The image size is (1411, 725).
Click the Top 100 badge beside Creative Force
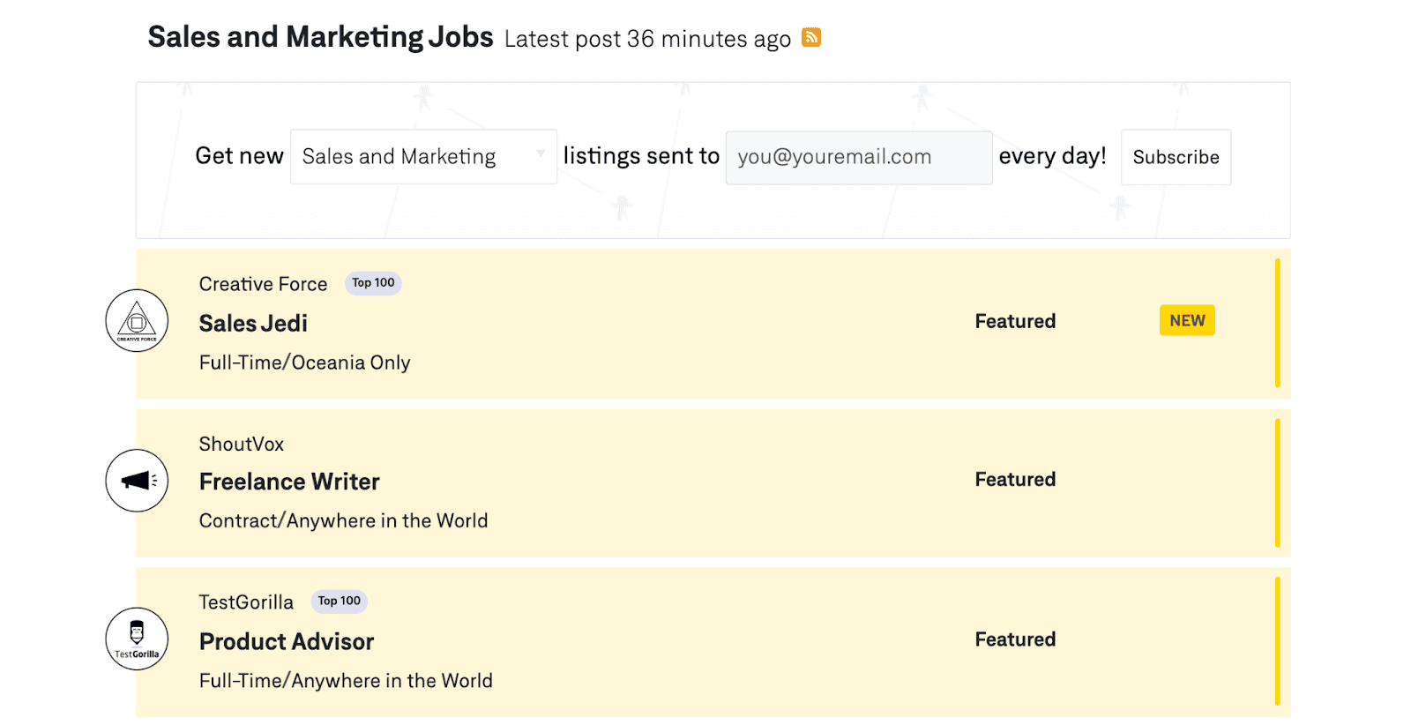pyautogui.click(x=373, y=283)
